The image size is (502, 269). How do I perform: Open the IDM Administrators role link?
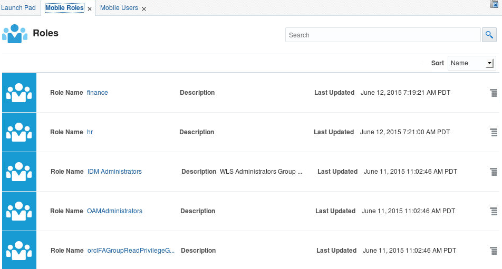pyautogui.click(x=114, y=172)
